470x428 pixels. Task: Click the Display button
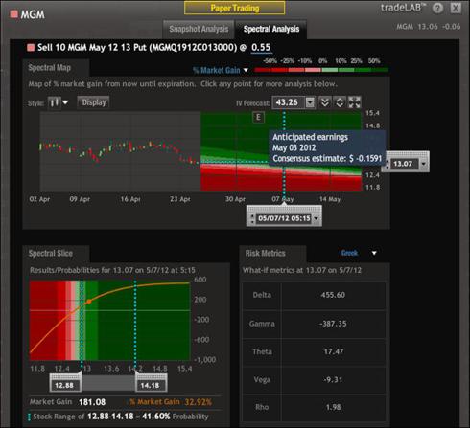pos(93,102)
